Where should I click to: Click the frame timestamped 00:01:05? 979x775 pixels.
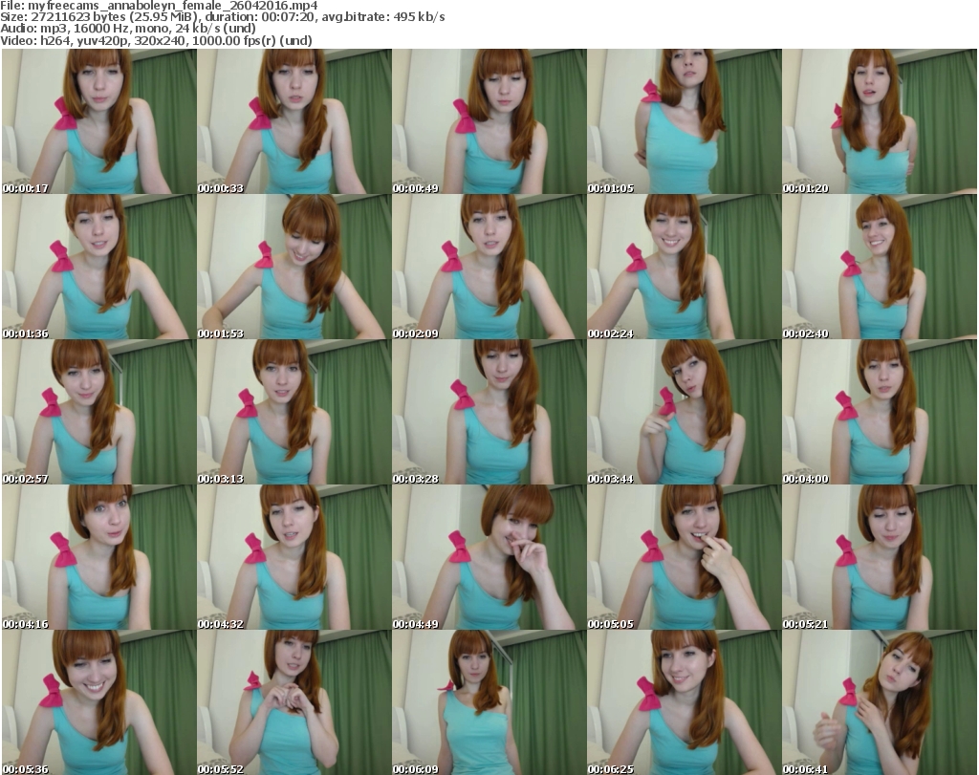tap(684, 121)
